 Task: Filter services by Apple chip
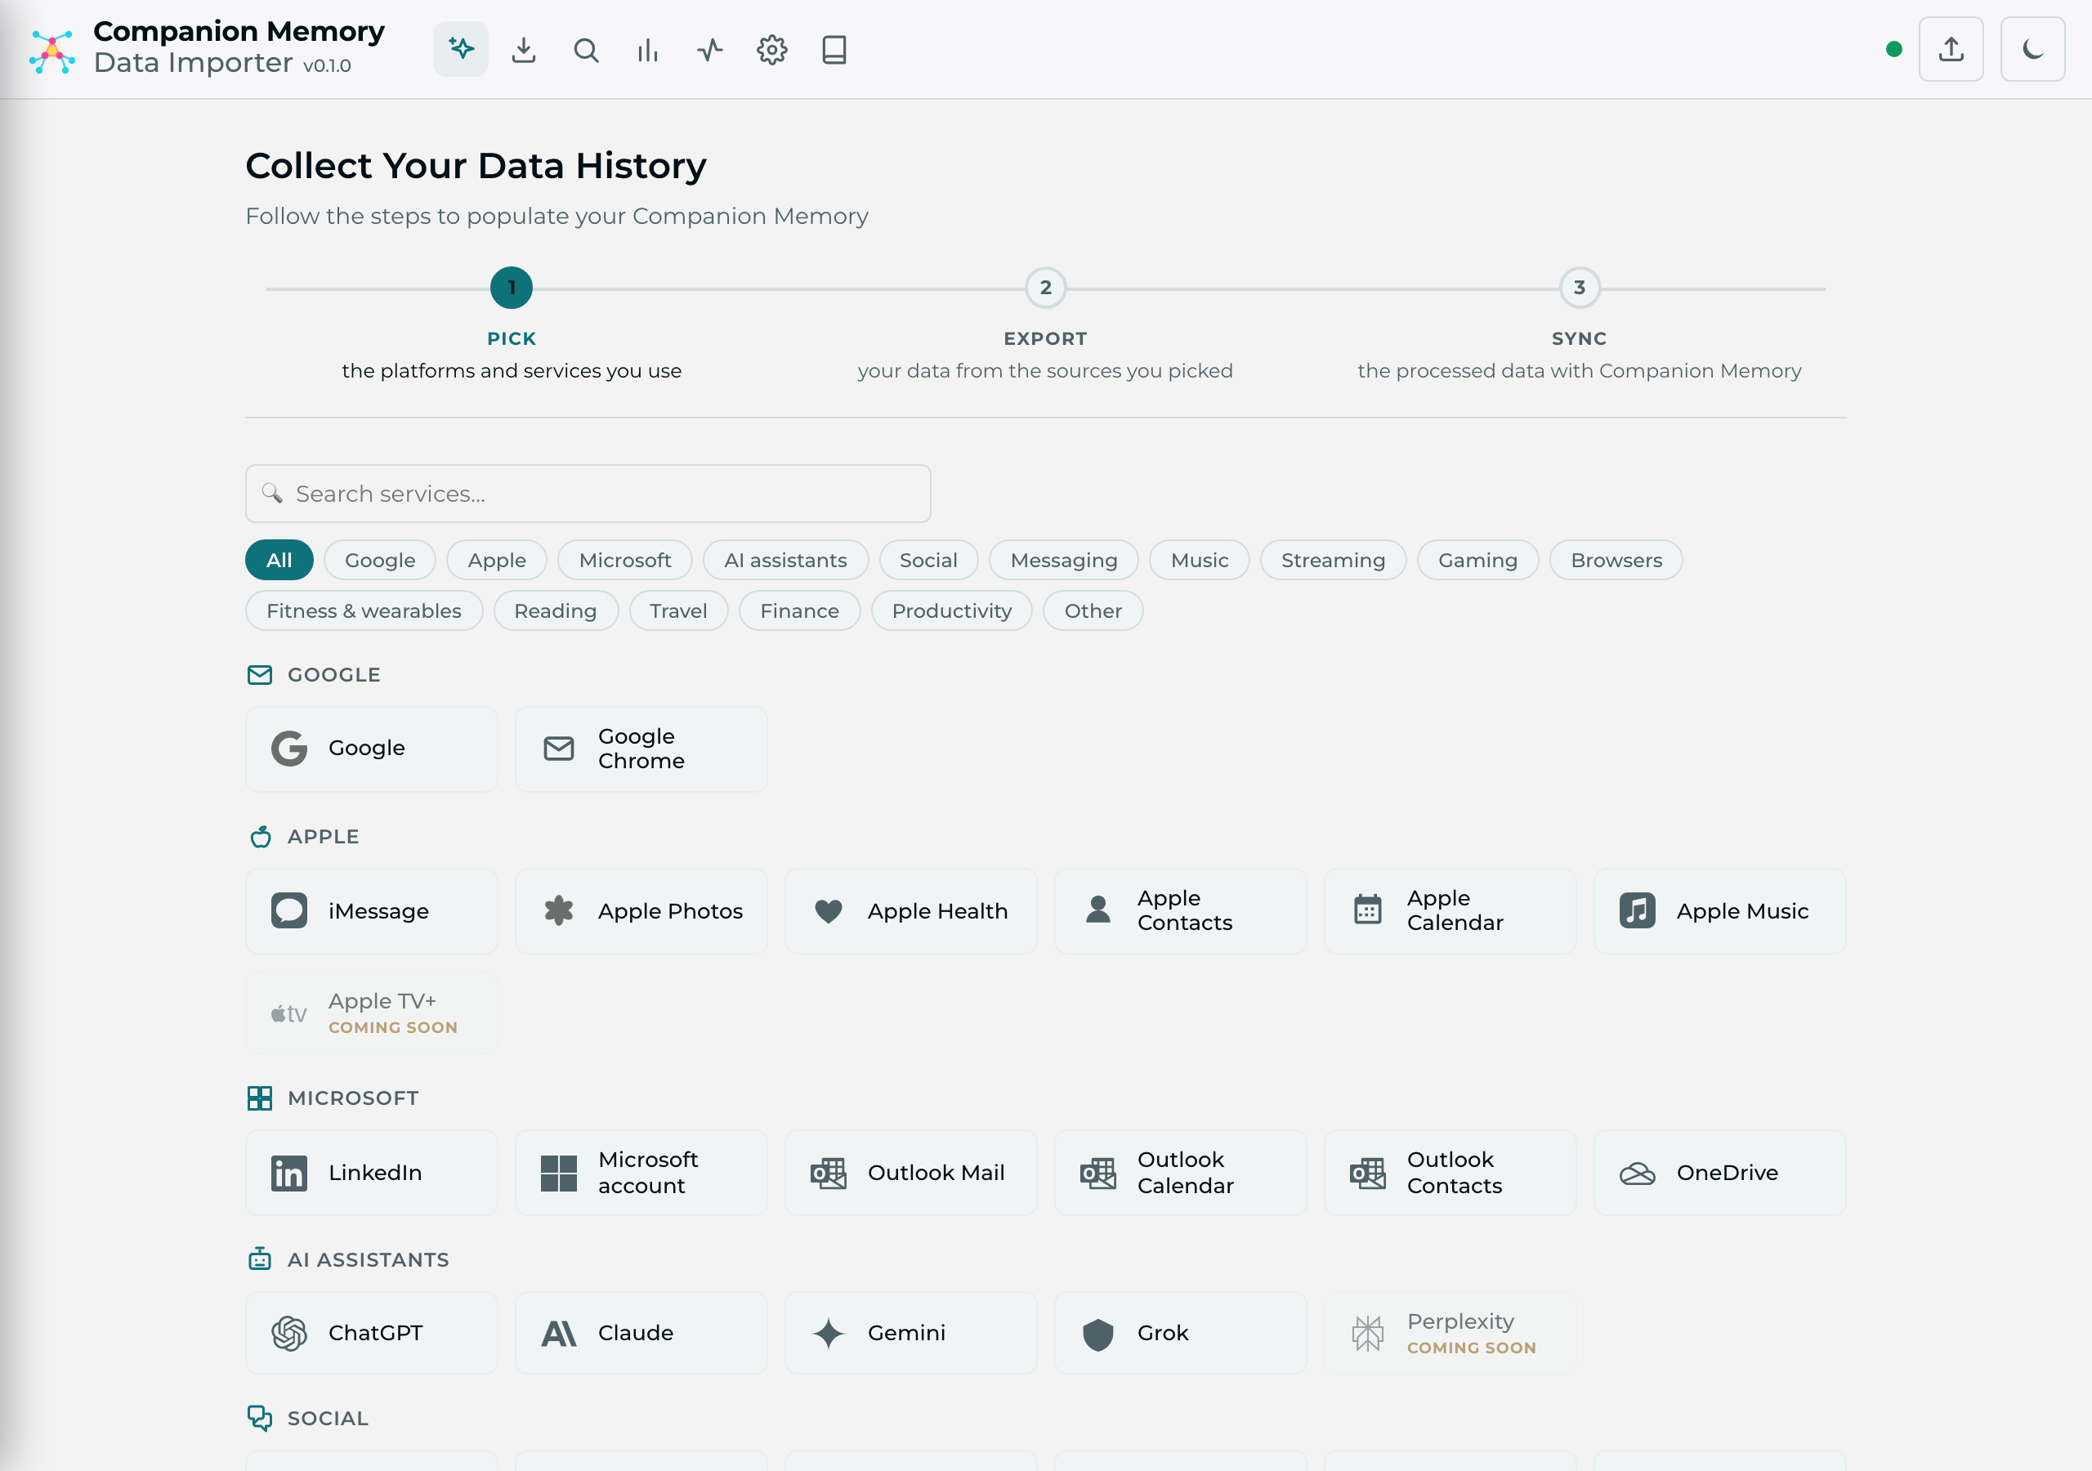point(497,560)
